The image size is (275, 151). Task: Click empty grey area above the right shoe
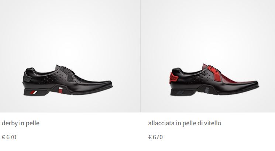click(208, 32)
